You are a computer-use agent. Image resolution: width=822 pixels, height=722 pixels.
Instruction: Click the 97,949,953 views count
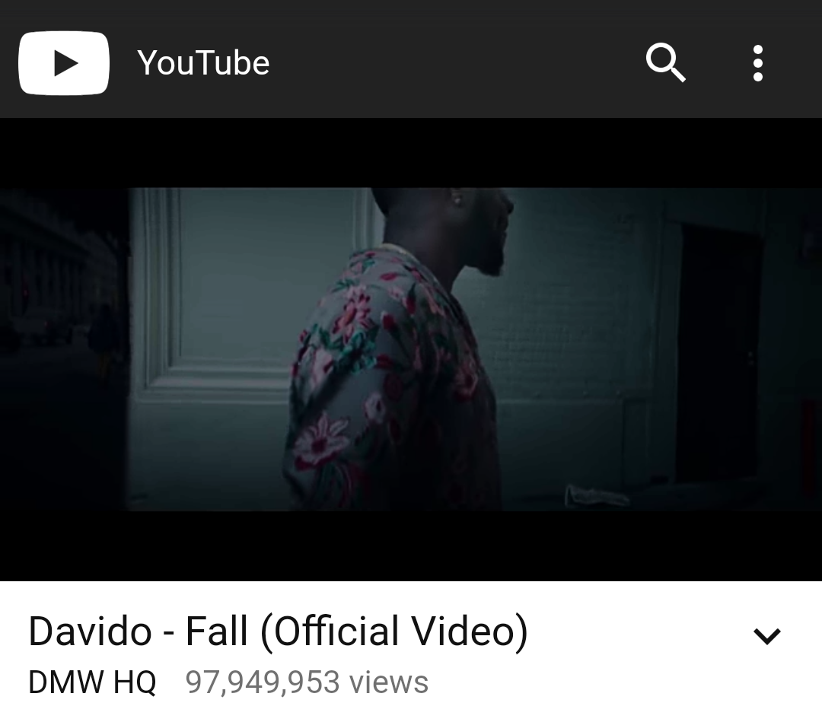click(307, 682)
